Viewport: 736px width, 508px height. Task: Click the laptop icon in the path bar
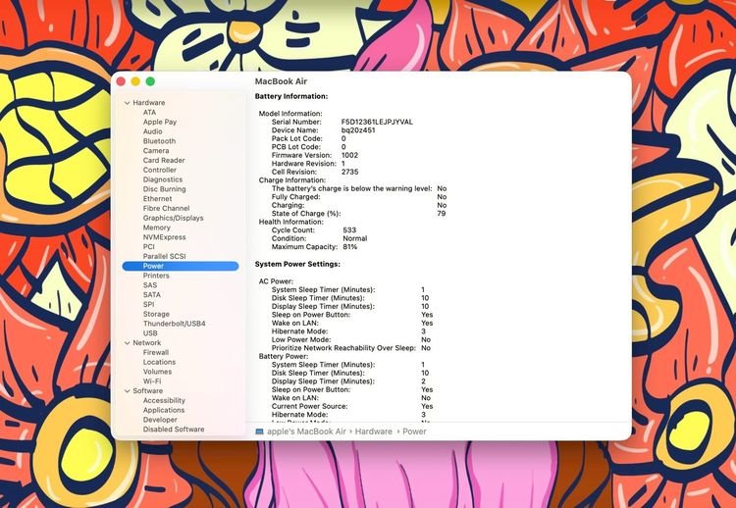click(x=260, y=432)
